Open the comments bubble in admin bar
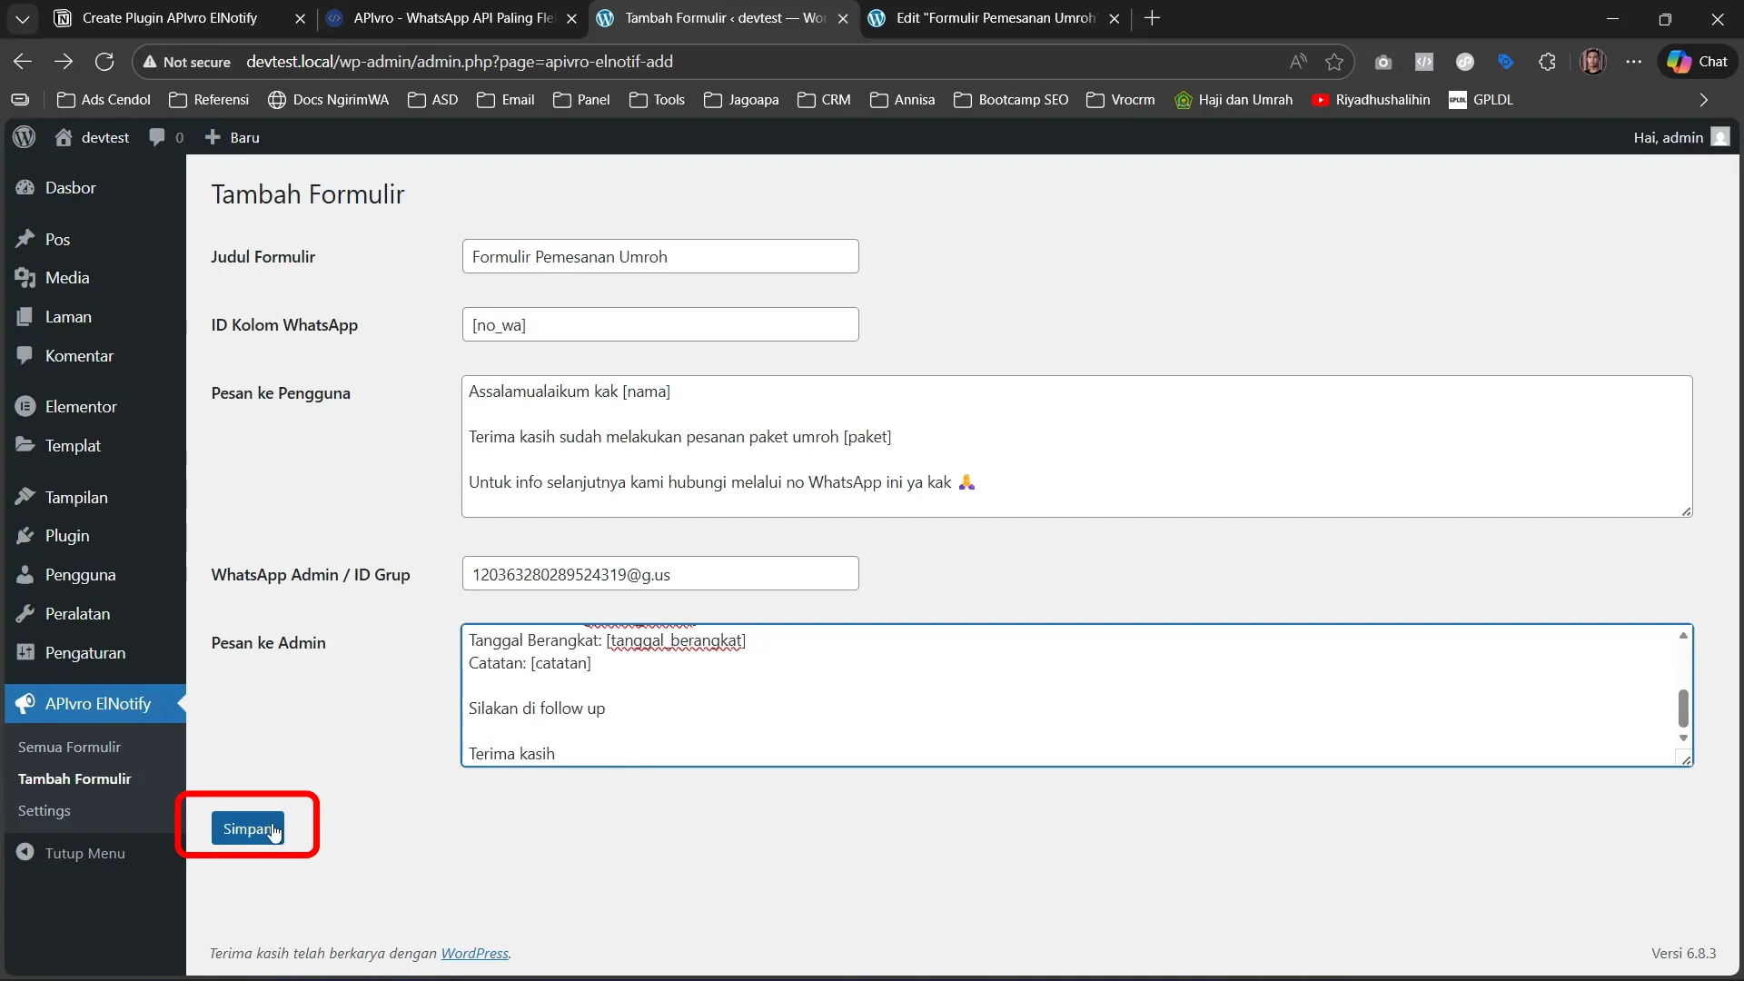 (x=157, y=137)
